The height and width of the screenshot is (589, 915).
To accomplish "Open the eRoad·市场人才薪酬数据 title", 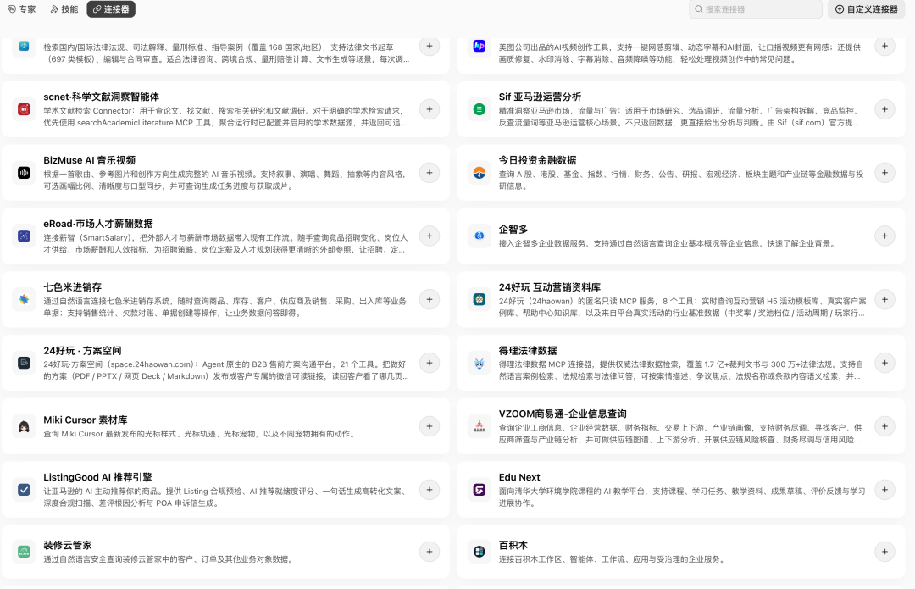I will tap(98, 224).
